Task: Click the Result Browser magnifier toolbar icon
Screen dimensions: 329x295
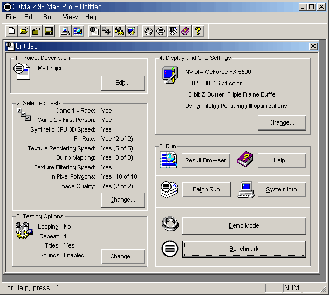Action: coord(78,31)
